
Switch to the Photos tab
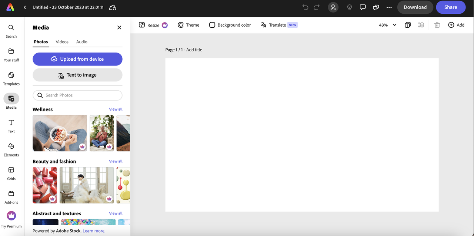41,42
